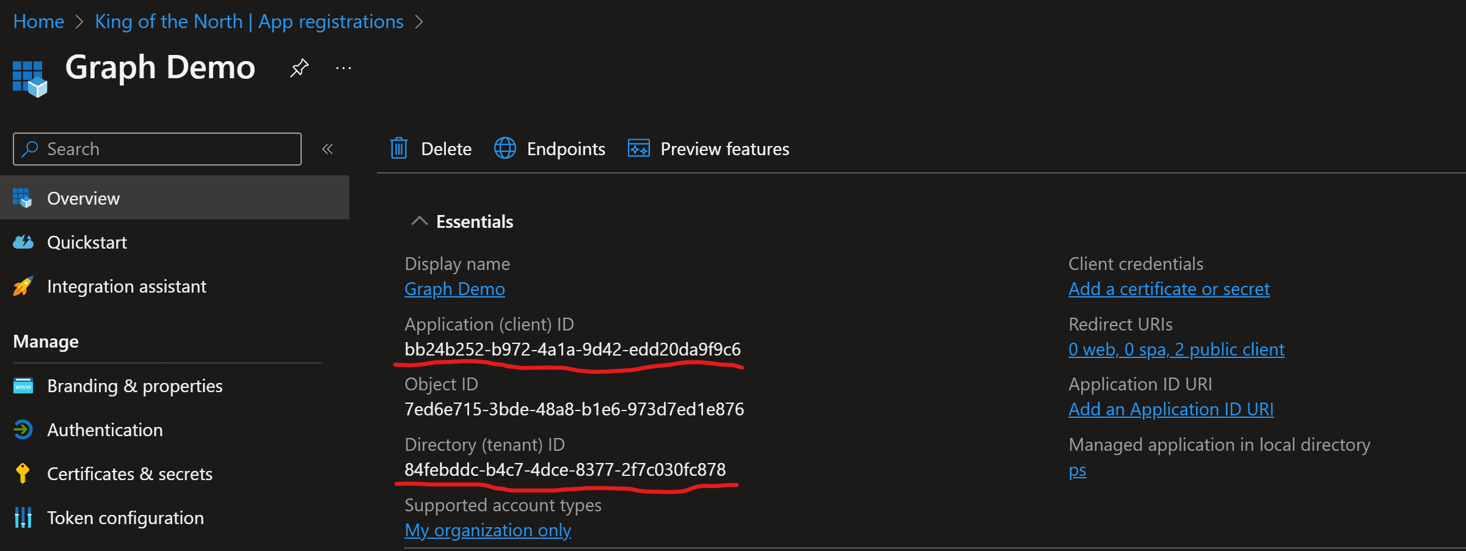Viewport: 1466px width, 551px height.
Task: Open Endpoints via the globe icon
Action: 505,148
